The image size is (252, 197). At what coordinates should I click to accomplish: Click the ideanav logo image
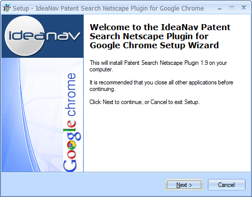point(43,36)
